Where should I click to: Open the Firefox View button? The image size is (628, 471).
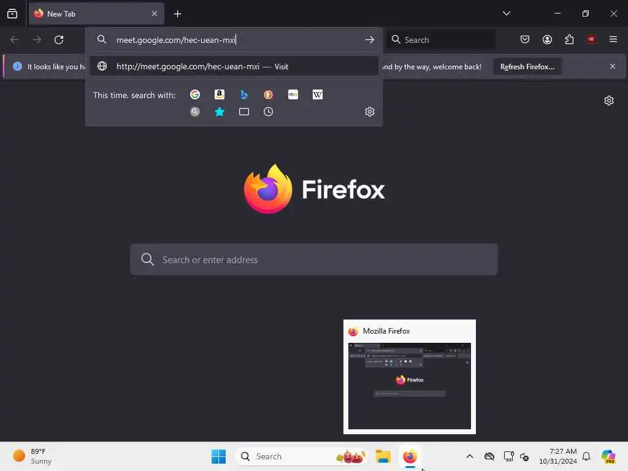[x=12, y=13]
